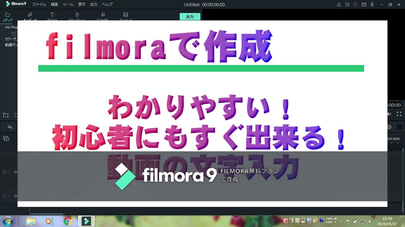Click the timeline horizontal scrollbar

47,214
